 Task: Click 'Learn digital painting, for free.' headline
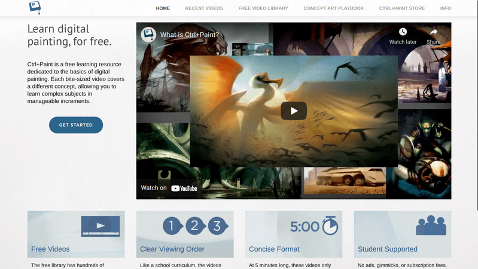pyautogui.click(x=69, y=35)
